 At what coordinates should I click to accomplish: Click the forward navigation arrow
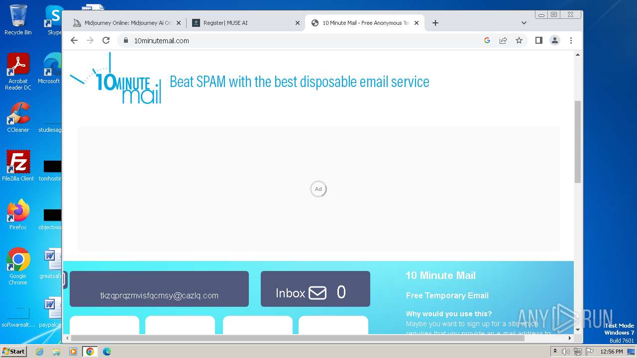point(90,41)
